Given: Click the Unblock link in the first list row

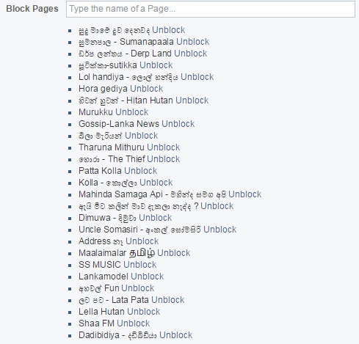Looking at the screenshot, I should point(169,30).
